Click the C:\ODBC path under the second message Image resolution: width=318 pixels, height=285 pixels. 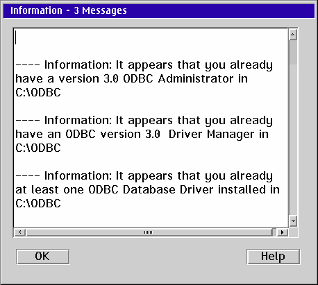pos(38,148)
